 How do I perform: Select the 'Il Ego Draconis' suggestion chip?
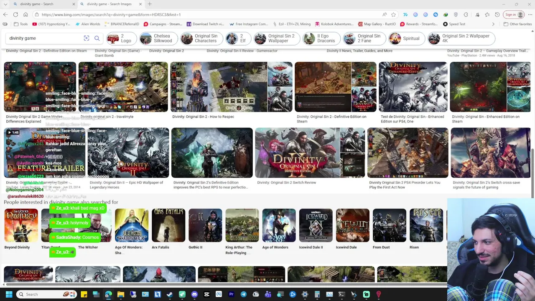pos(321,38)
